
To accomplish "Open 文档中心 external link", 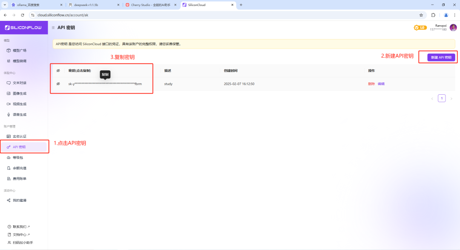I will [19, 235].
